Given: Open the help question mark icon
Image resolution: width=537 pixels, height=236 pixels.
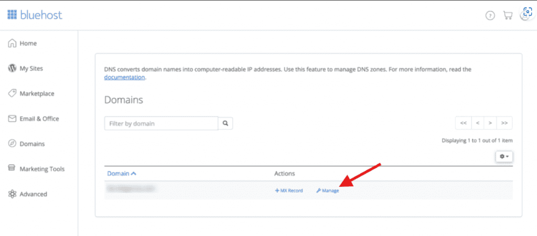Looking at the screenshot, I should (490, 15).
